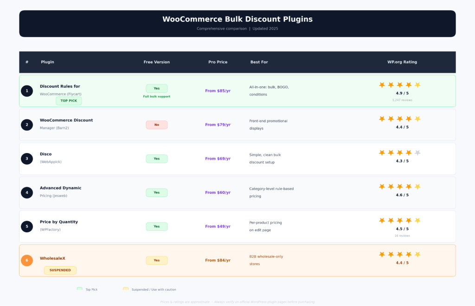
Task: Toggle the Yes free-version pill for WholesaleX
Action: click(x=156, y=260)
